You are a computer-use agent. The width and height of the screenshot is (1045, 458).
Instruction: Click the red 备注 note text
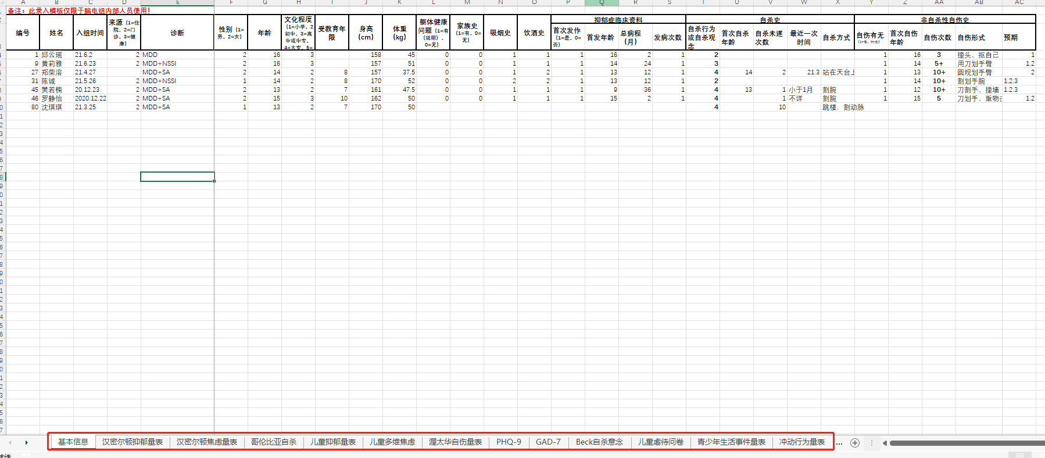(x=78, y=10)
